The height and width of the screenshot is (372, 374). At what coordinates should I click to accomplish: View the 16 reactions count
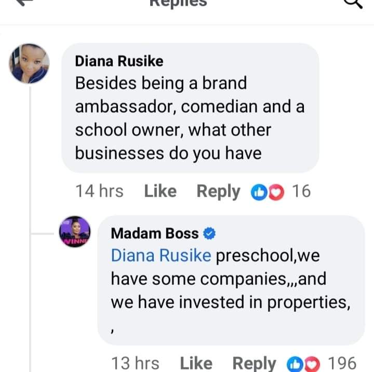[x=301, y=191]
